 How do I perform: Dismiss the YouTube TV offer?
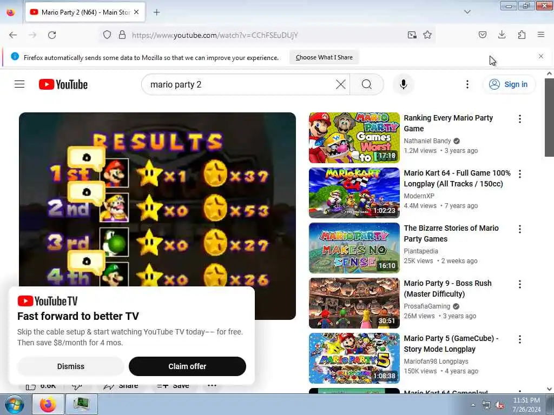[x=71, y=366]
